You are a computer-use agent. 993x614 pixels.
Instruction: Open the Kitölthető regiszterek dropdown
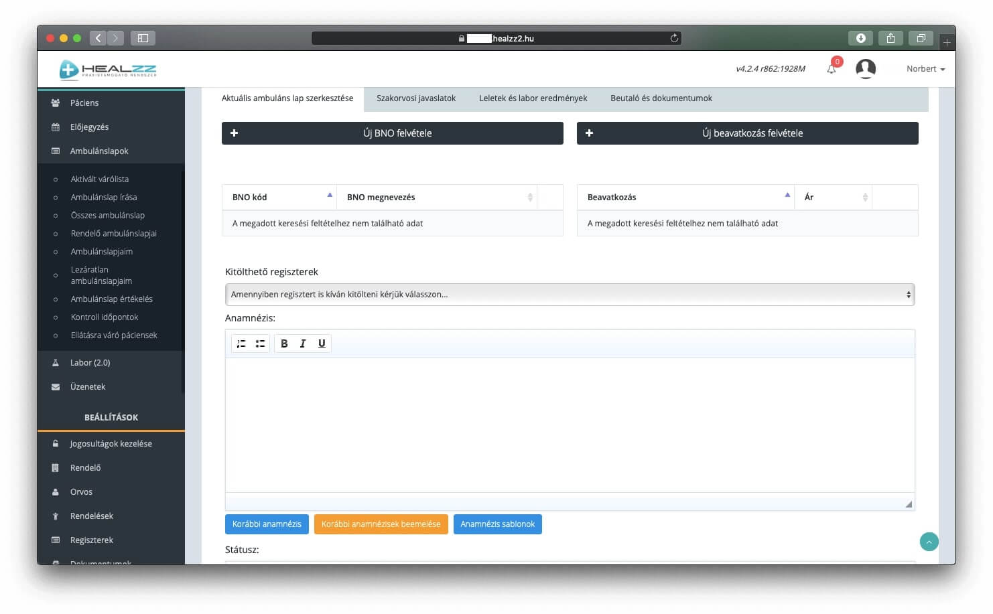pos(570,295)
